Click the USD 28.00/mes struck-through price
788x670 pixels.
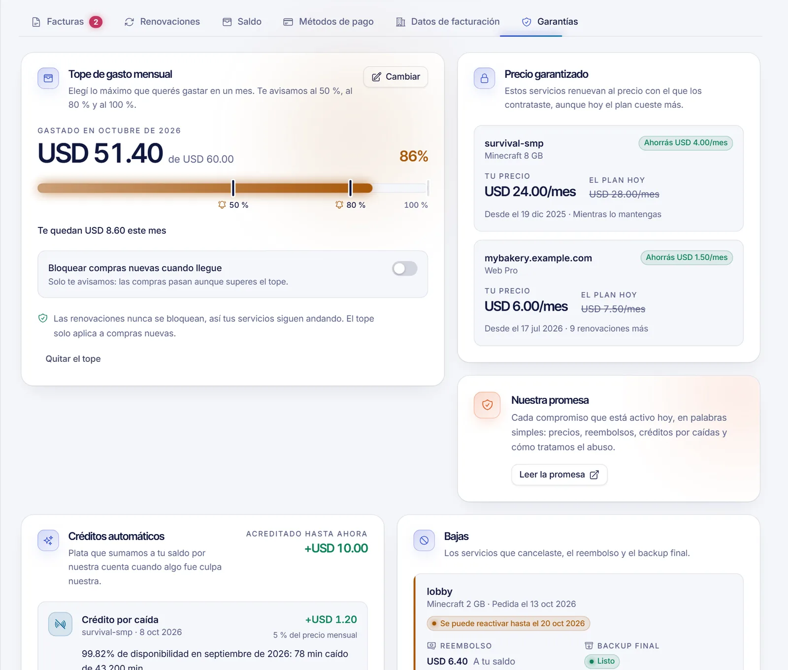click(624, 194)
